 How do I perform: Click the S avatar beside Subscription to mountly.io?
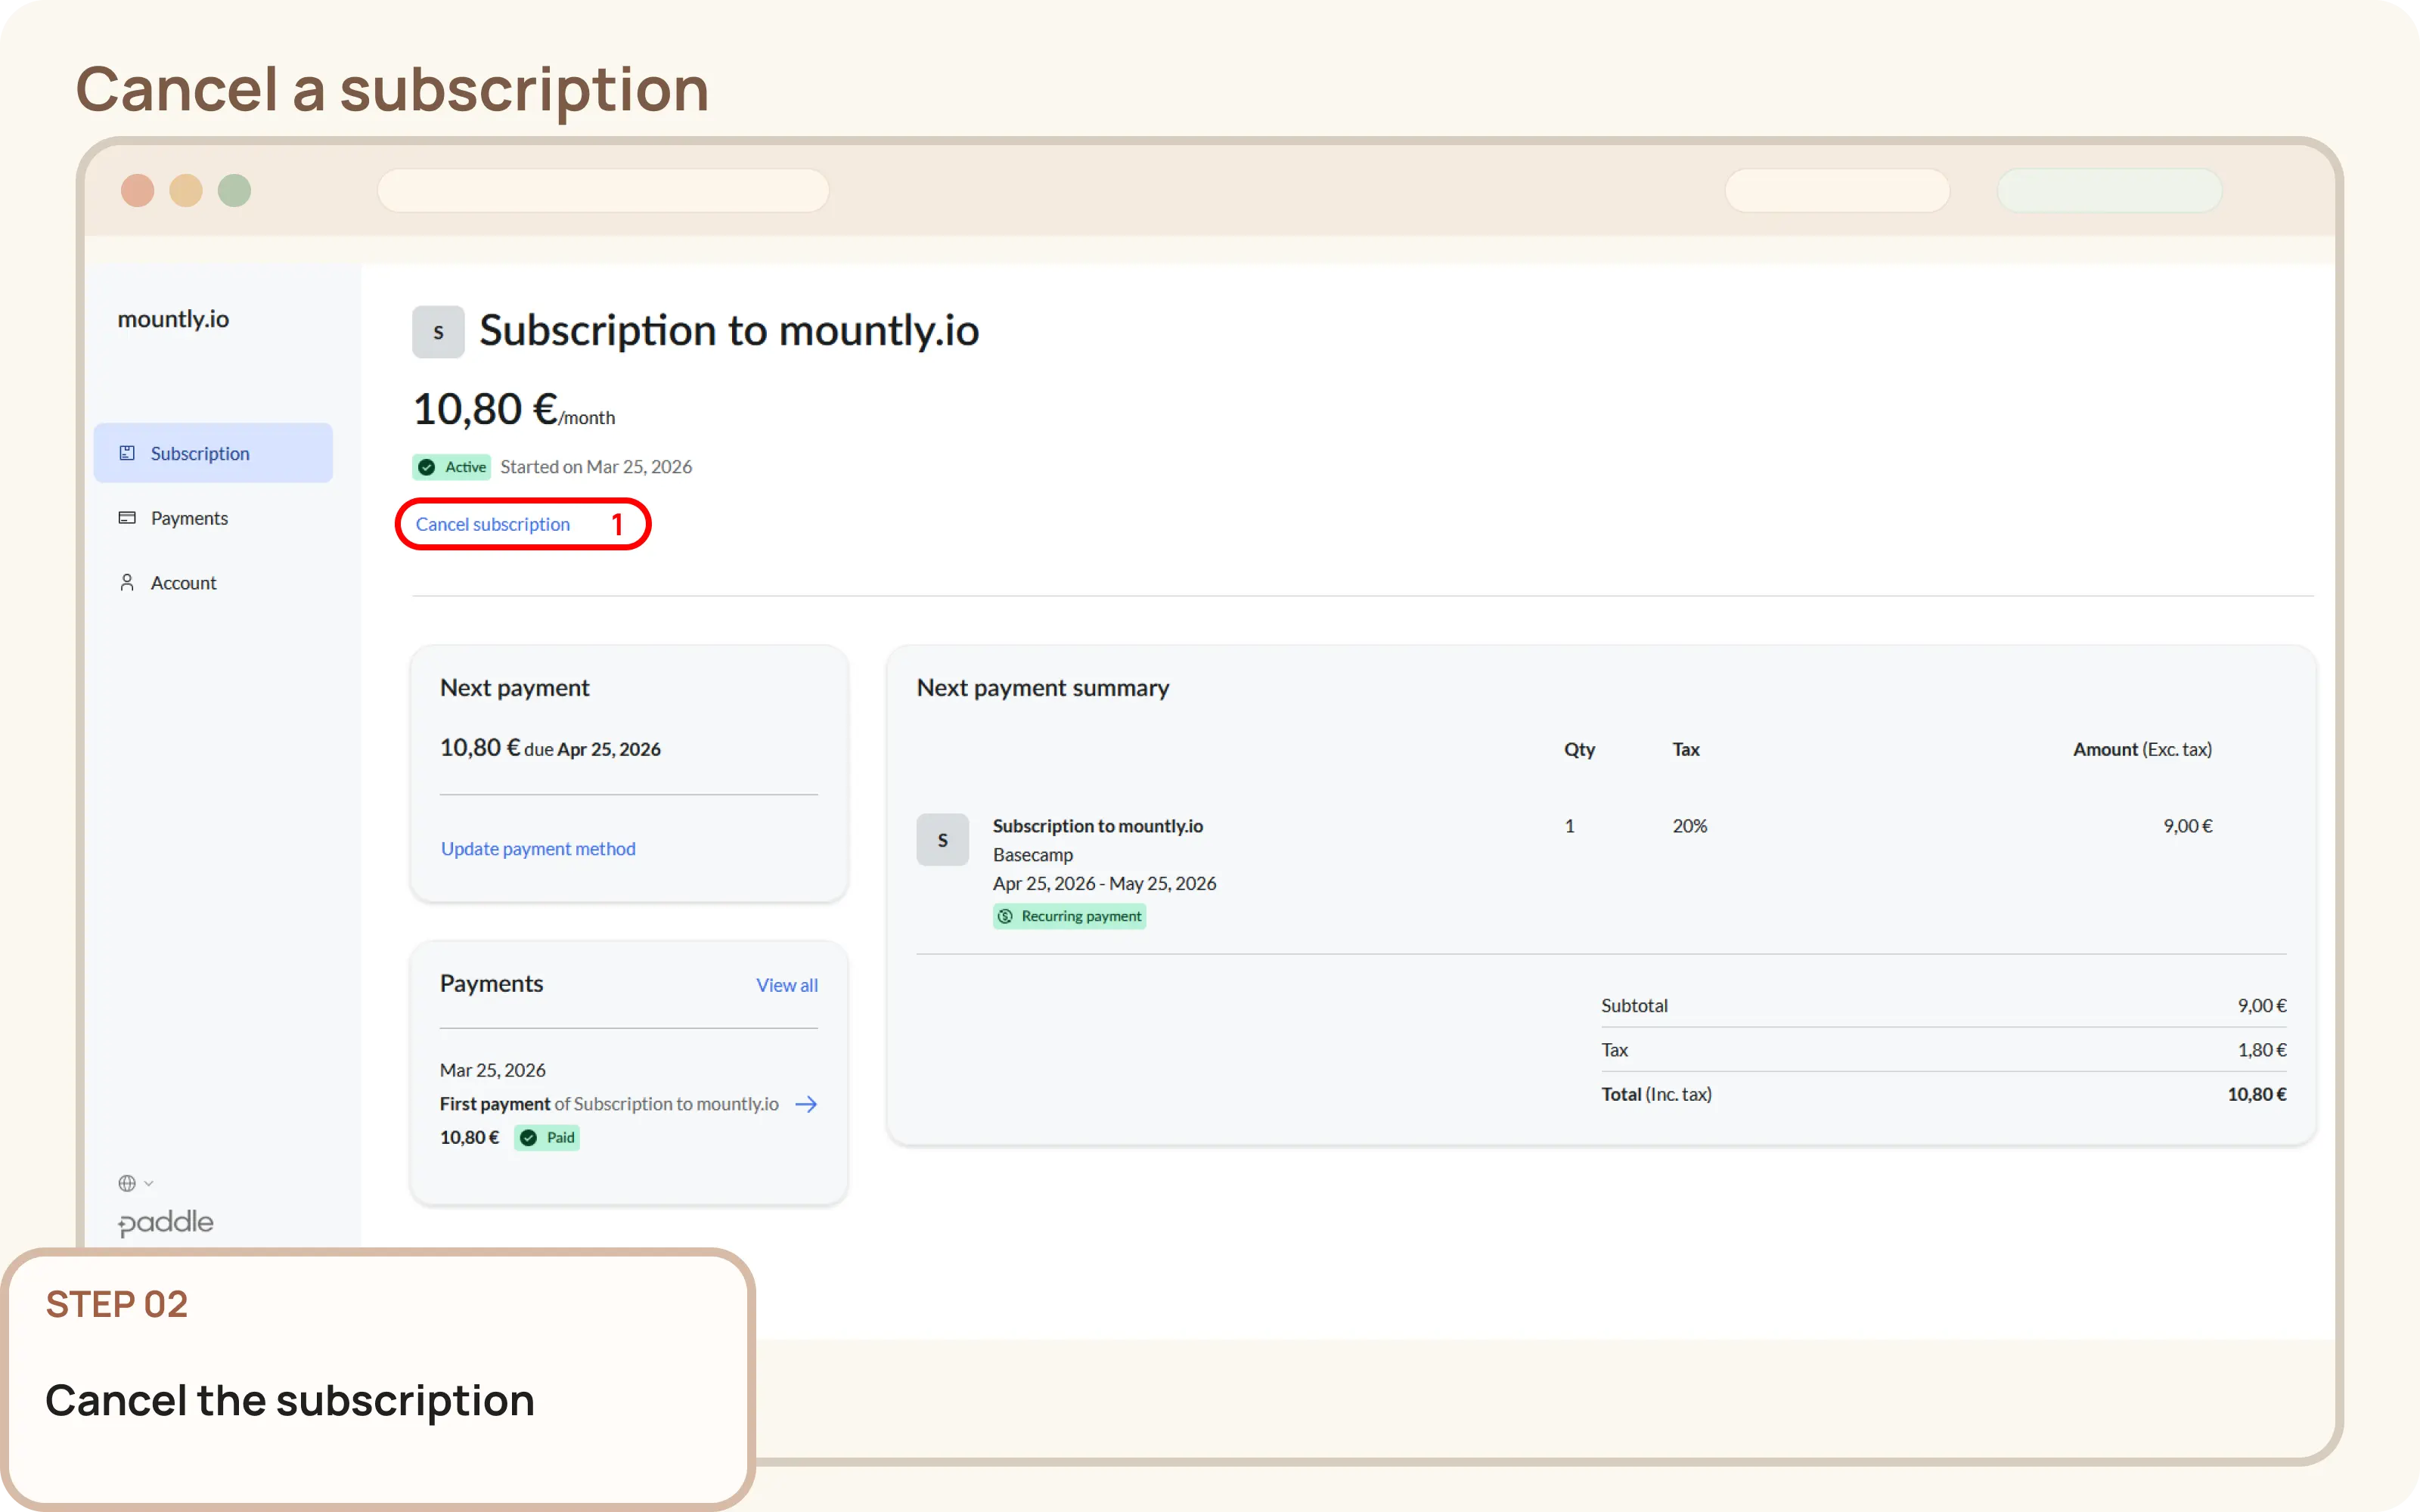(x=438, y=331)
